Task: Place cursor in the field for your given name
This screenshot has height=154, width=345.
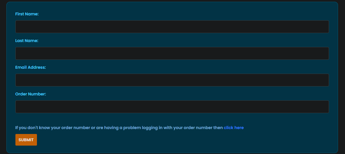Action: click(172, 27)
